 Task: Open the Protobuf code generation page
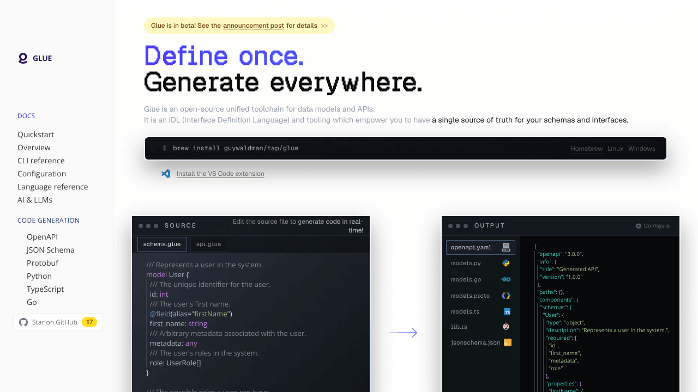click(x=43, y=263)
